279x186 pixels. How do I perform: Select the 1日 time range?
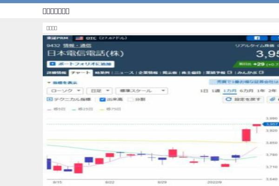pos(204,91)
